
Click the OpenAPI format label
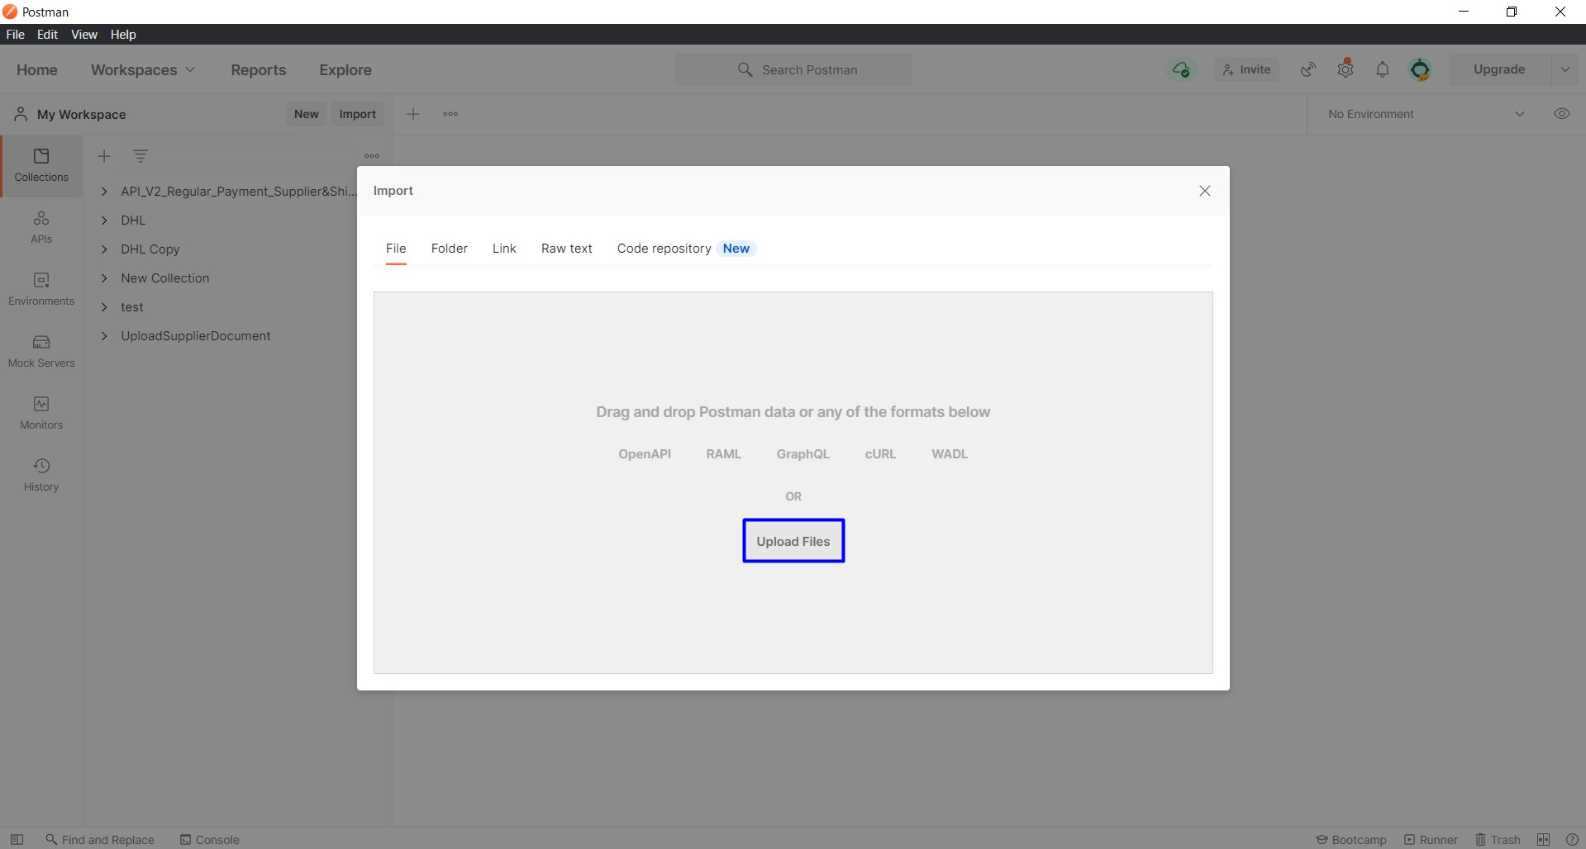point(645,454)
